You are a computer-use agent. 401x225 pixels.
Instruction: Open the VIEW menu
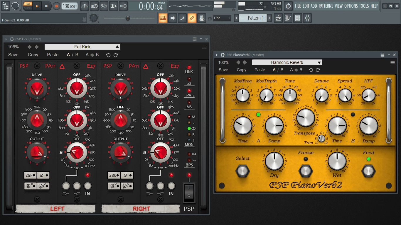(x=339, y=6)
